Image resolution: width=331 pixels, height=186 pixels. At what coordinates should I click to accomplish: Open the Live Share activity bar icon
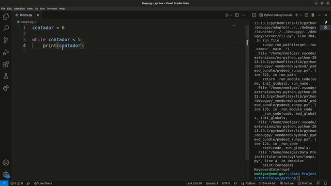tap(6, 88)
